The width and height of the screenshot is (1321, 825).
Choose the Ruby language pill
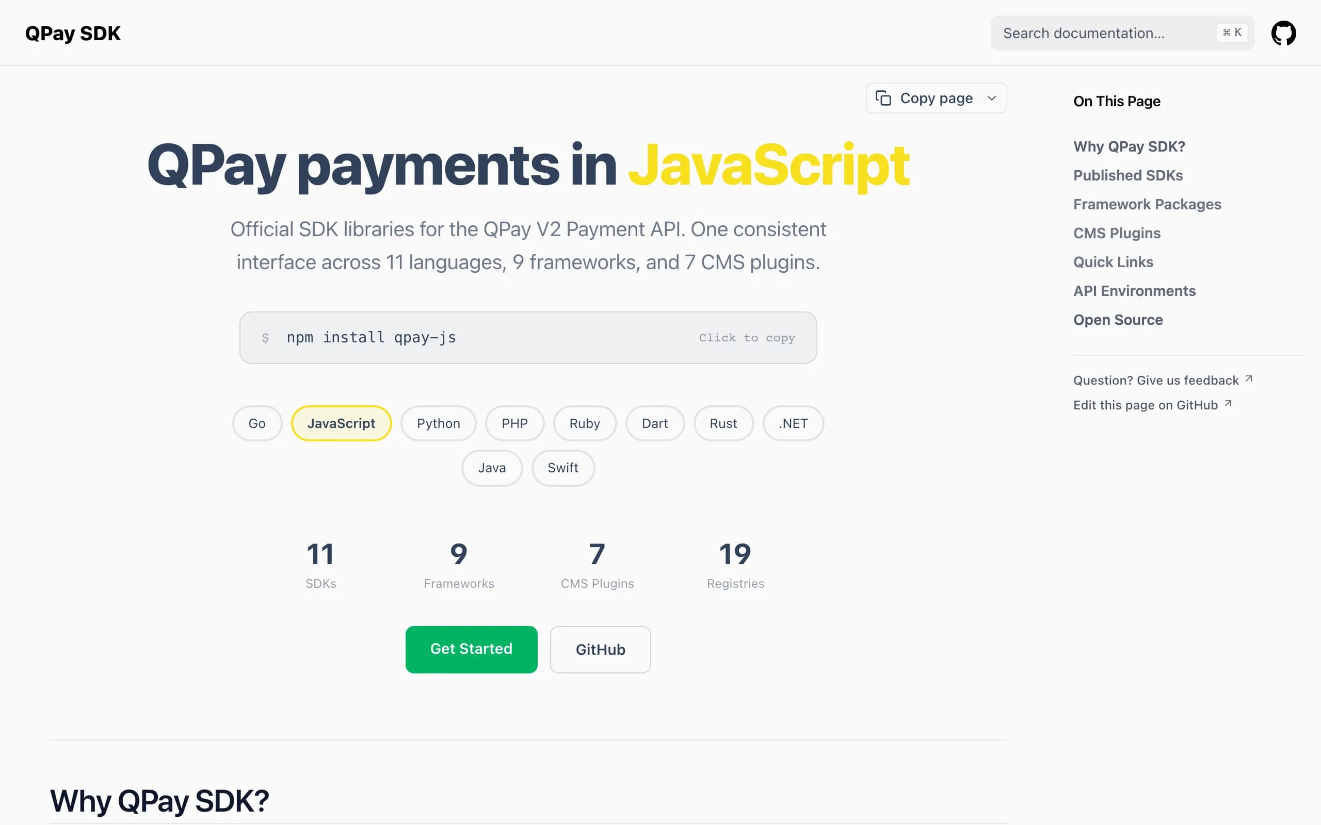click(x=585, y=423)
